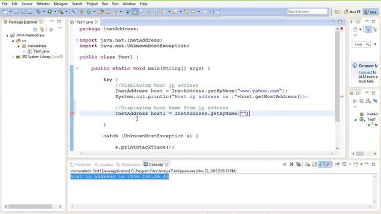Open the Debug button dropdown arrow
Screen dimensions: 381x214
[43, 12]
